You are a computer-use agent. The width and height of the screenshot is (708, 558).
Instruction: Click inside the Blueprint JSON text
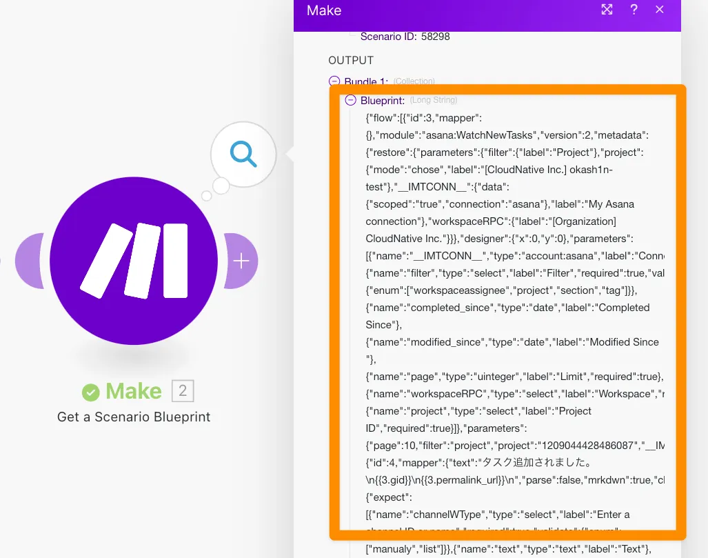coord(507,307)
